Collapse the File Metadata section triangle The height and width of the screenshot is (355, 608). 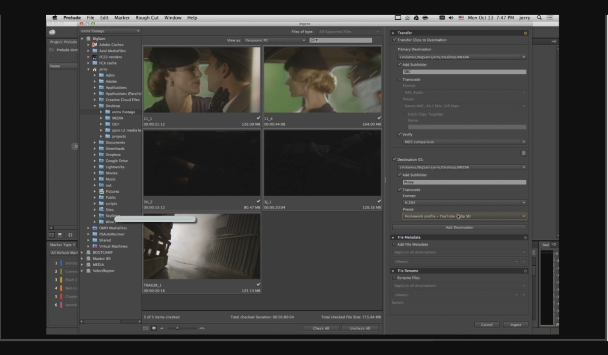[393, 237]
